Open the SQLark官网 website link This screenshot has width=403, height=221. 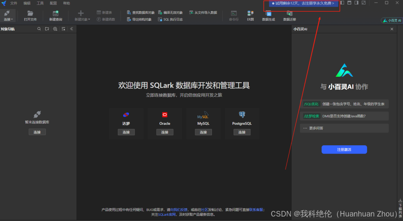click(167, 214)
